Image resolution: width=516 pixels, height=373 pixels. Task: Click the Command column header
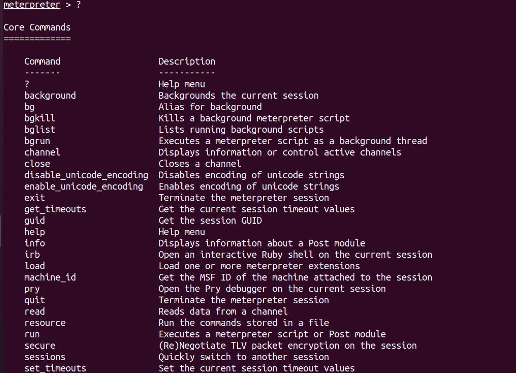click(x=42, y=61)
